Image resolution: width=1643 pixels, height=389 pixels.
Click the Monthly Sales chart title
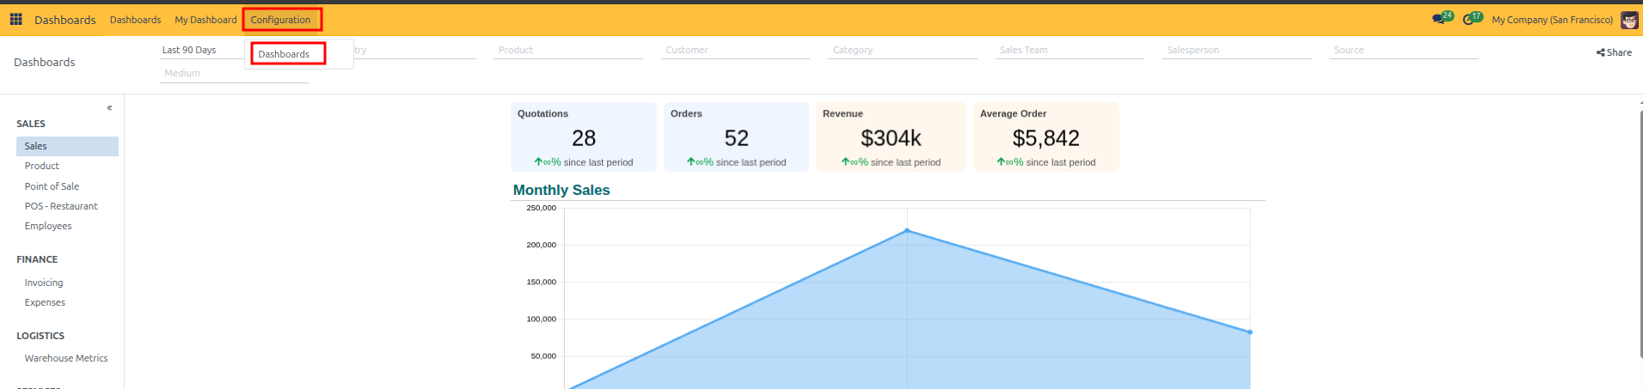pyautogui.click(x=561, y=190)
